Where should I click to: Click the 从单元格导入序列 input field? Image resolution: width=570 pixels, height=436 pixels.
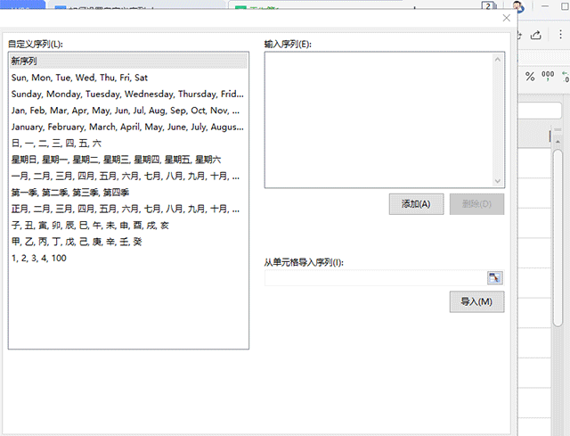click(x=374, y=278)
